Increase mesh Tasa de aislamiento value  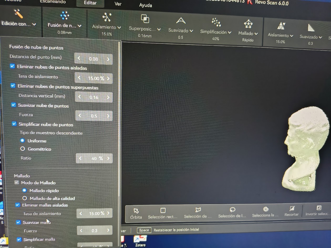click(x=108, y=213)
